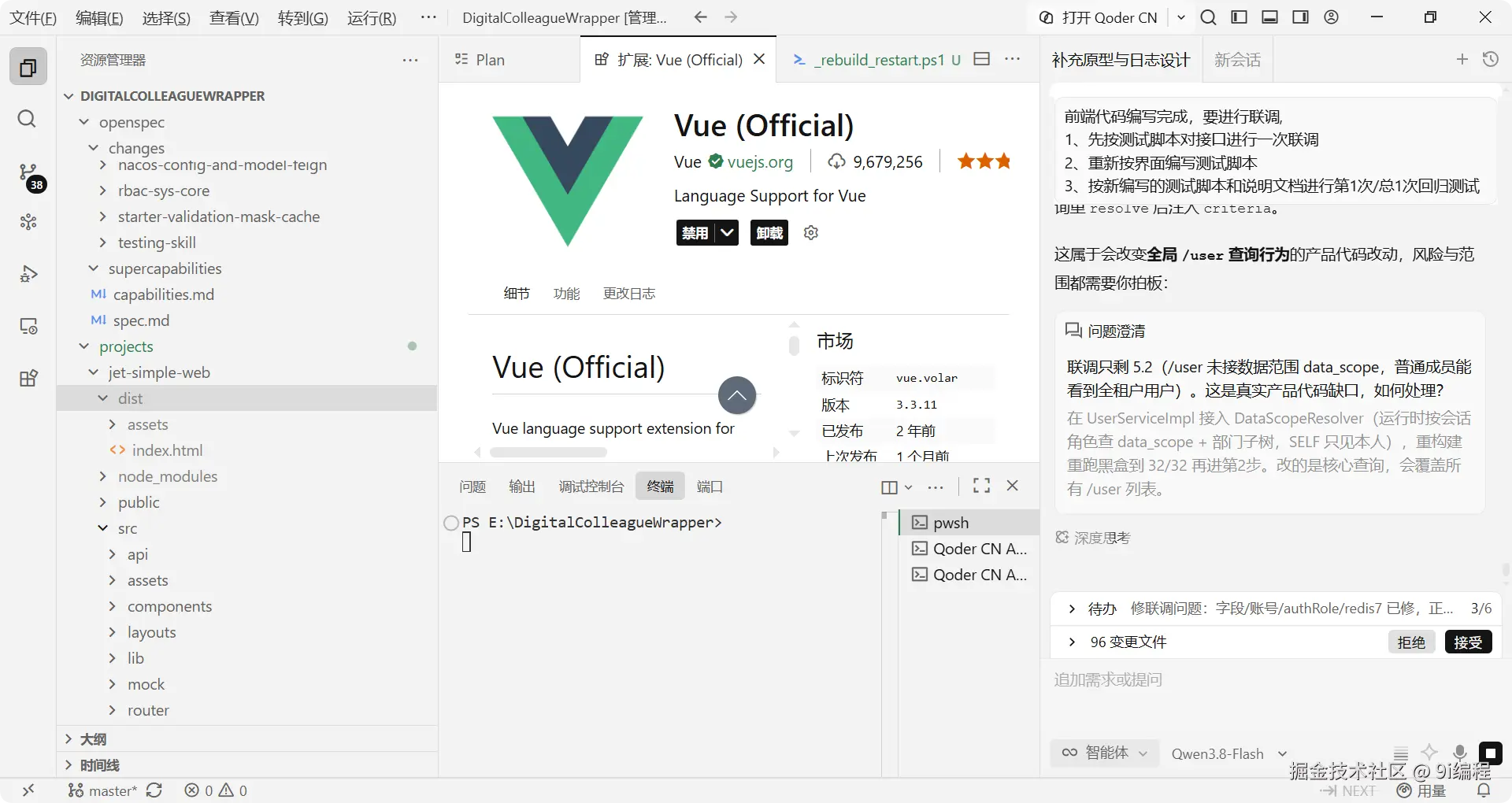Expand the rbac-sys-core folder
1512x803 pixels.
pyautogui.click(x=103, y=191)
